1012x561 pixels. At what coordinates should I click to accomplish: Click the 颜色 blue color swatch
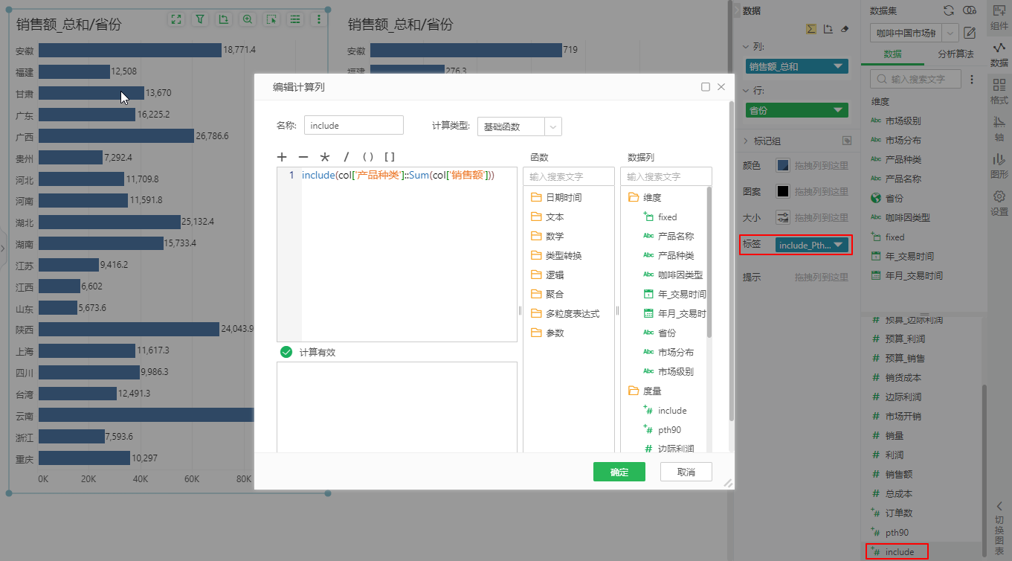(x=783, y=165)
